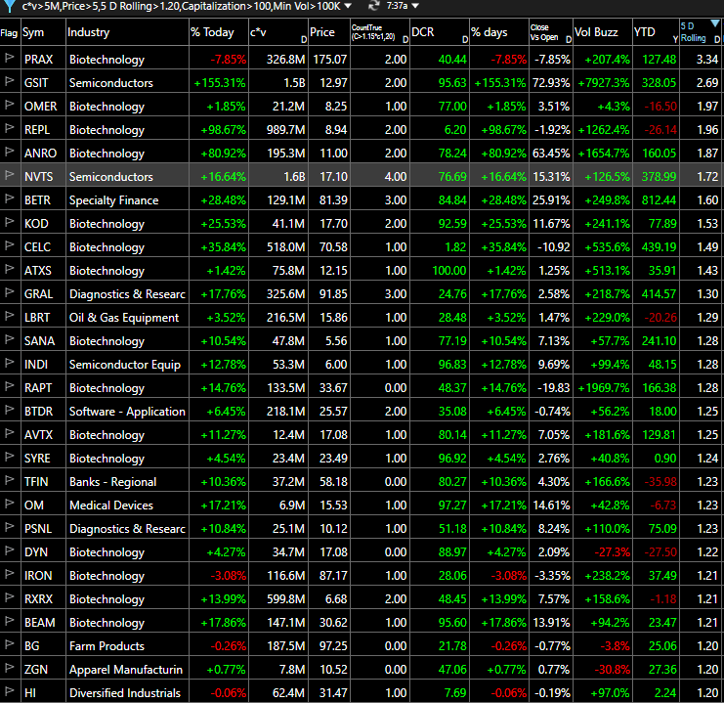Click CELC's price 70.58

point(333,246)
